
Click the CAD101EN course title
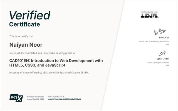56,63
